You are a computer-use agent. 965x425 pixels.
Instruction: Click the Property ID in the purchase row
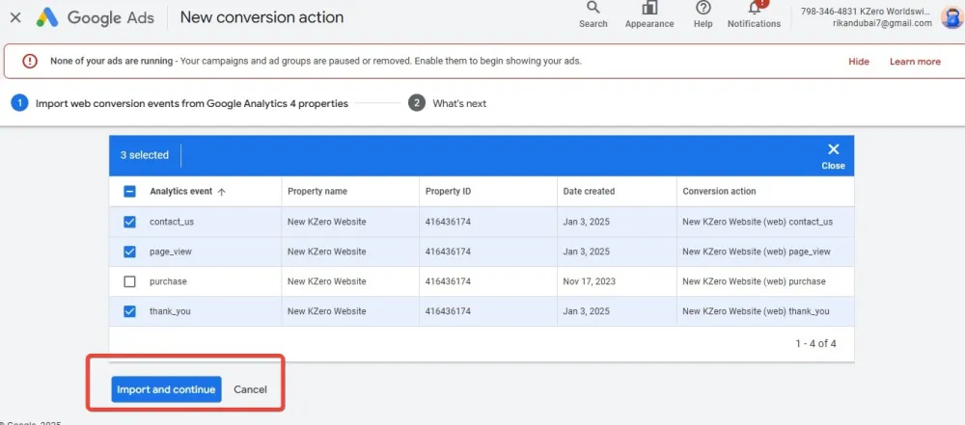pos(448,281)
